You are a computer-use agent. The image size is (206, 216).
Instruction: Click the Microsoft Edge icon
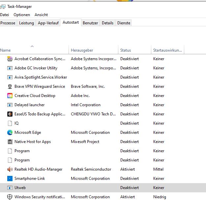[10, 132]
